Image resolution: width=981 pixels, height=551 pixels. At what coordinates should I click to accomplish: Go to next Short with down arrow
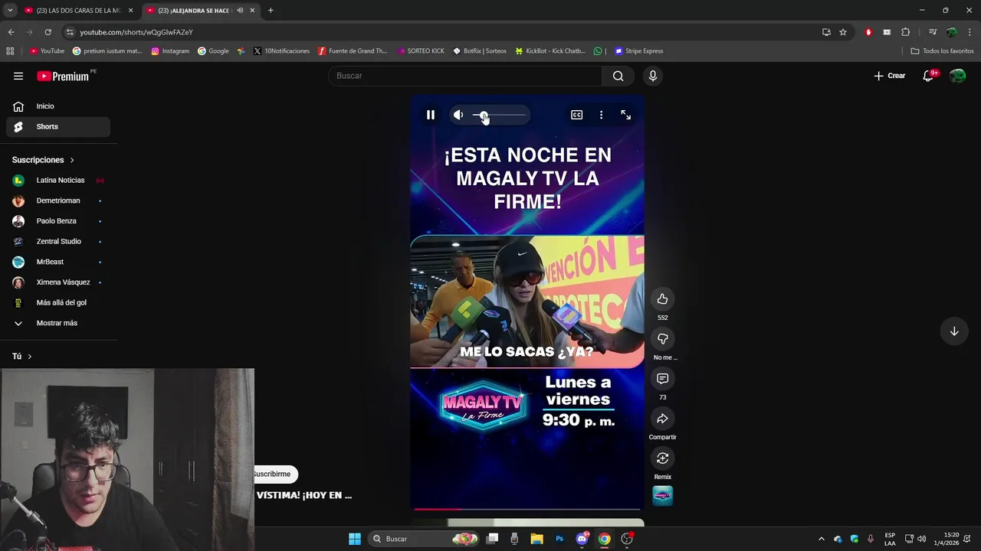954,331
